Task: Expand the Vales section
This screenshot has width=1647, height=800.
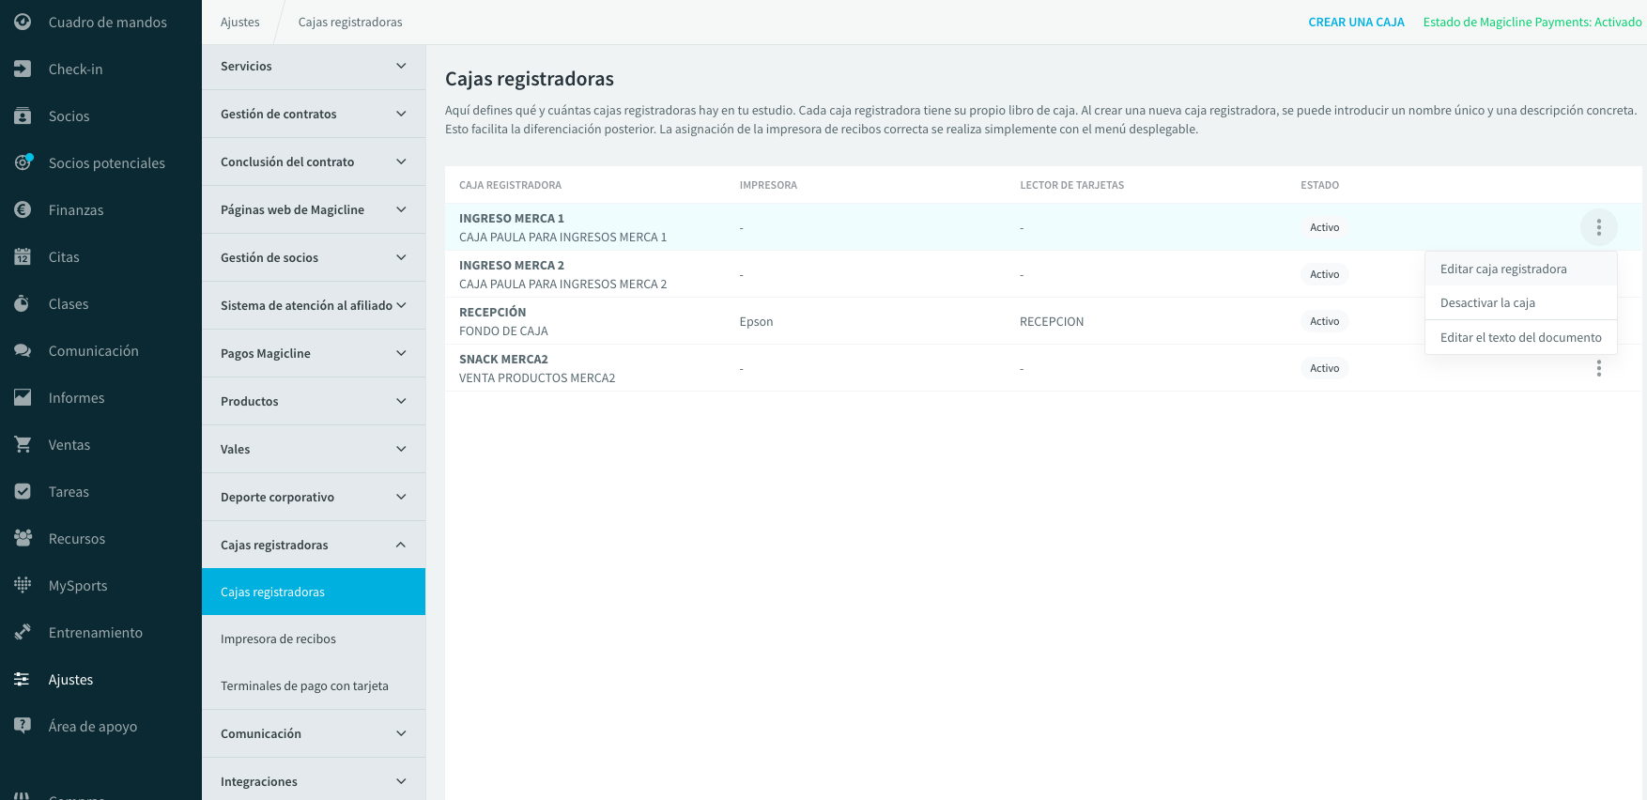Action: coord(314,449)
